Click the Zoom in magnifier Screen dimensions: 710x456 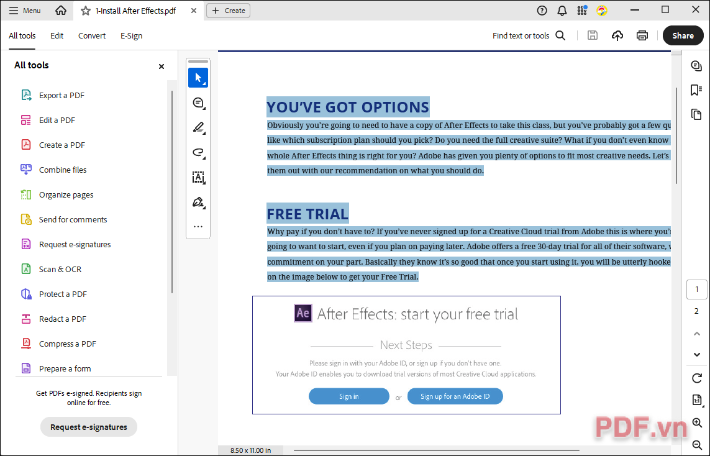697,423
